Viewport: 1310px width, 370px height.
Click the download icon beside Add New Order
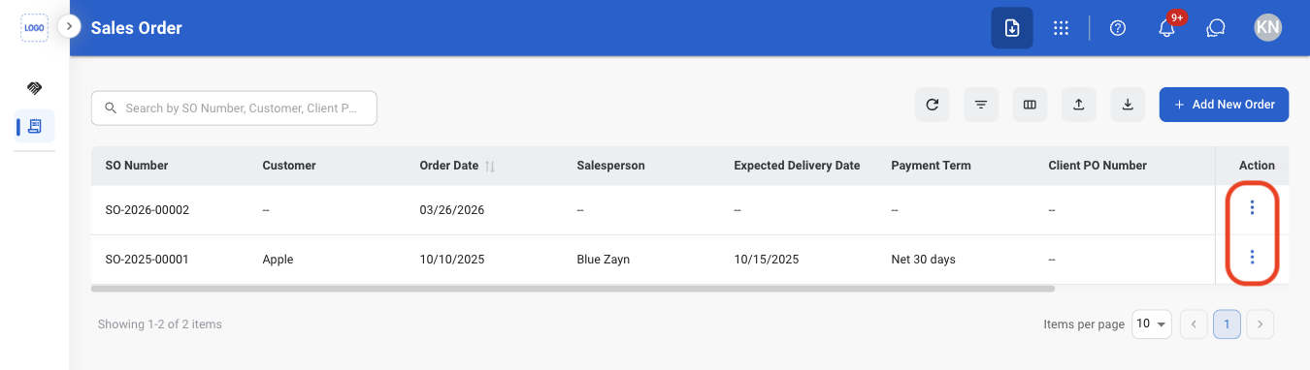coord(1128,105)
